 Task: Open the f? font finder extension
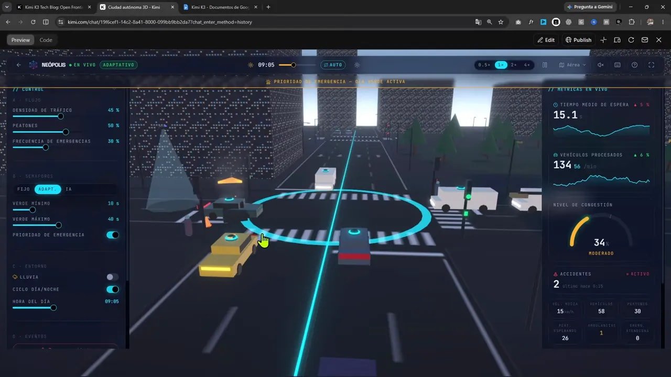point(531,22)
